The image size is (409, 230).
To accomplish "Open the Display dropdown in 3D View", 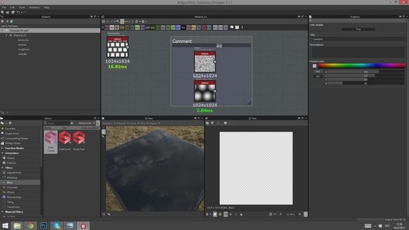I will coord(154,123).
